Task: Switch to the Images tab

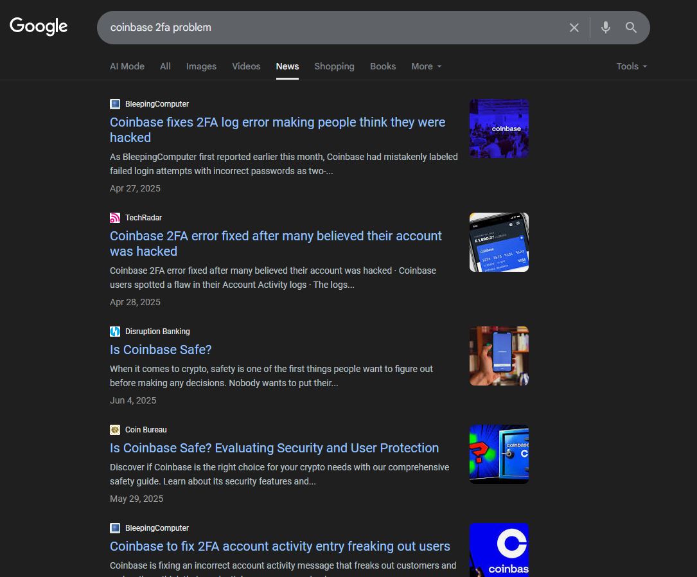Action: (201, 66)
